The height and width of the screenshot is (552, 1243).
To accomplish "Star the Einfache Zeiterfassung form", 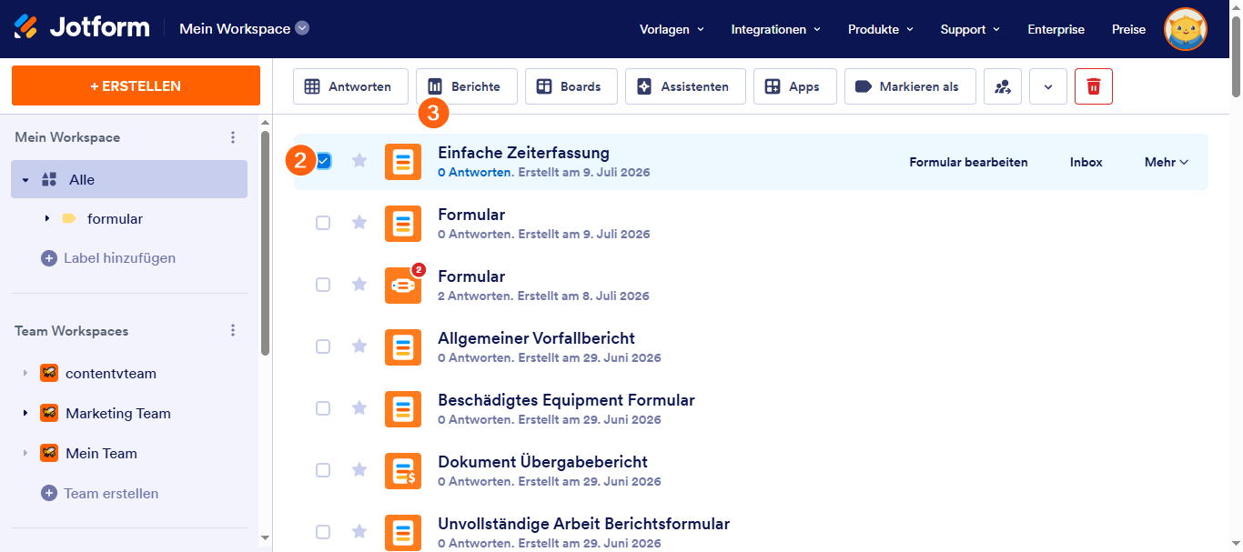I will pos(359,161).
